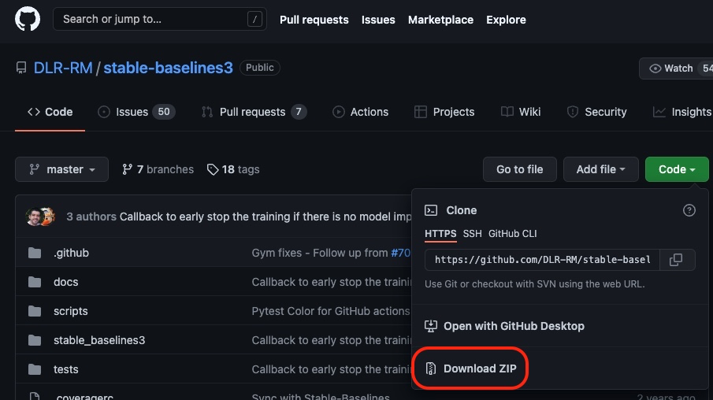Copy the clone URL to clipboard
This screenshot has width=713, height=400.
676,260
